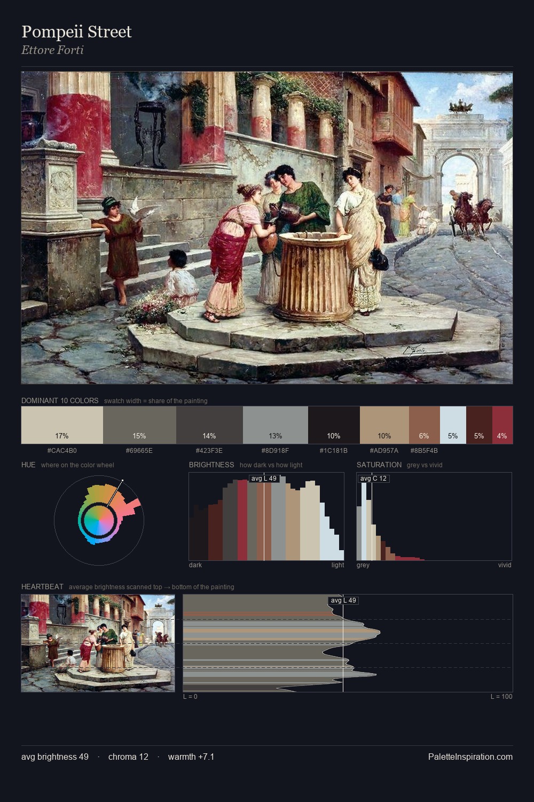Click footer stat "chroma 12"
Screen dimensions: 534x802
(128, 757)
